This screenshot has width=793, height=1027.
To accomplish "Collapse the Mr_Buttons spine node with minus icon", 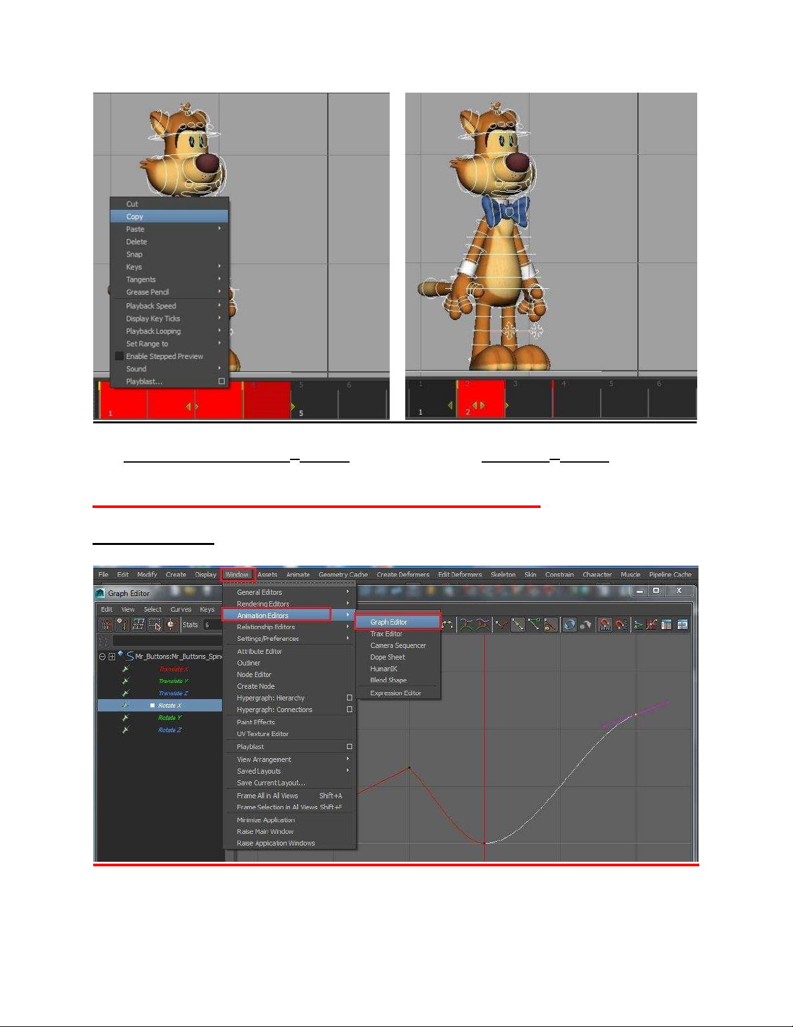I will 102,656.
